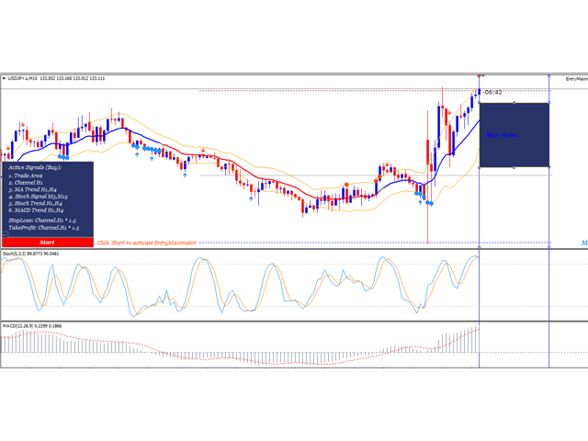Screen dimensions: 588x441
Task: Select the '4. Stoch Signal M5,M15' line
Action: coord(38,197)
